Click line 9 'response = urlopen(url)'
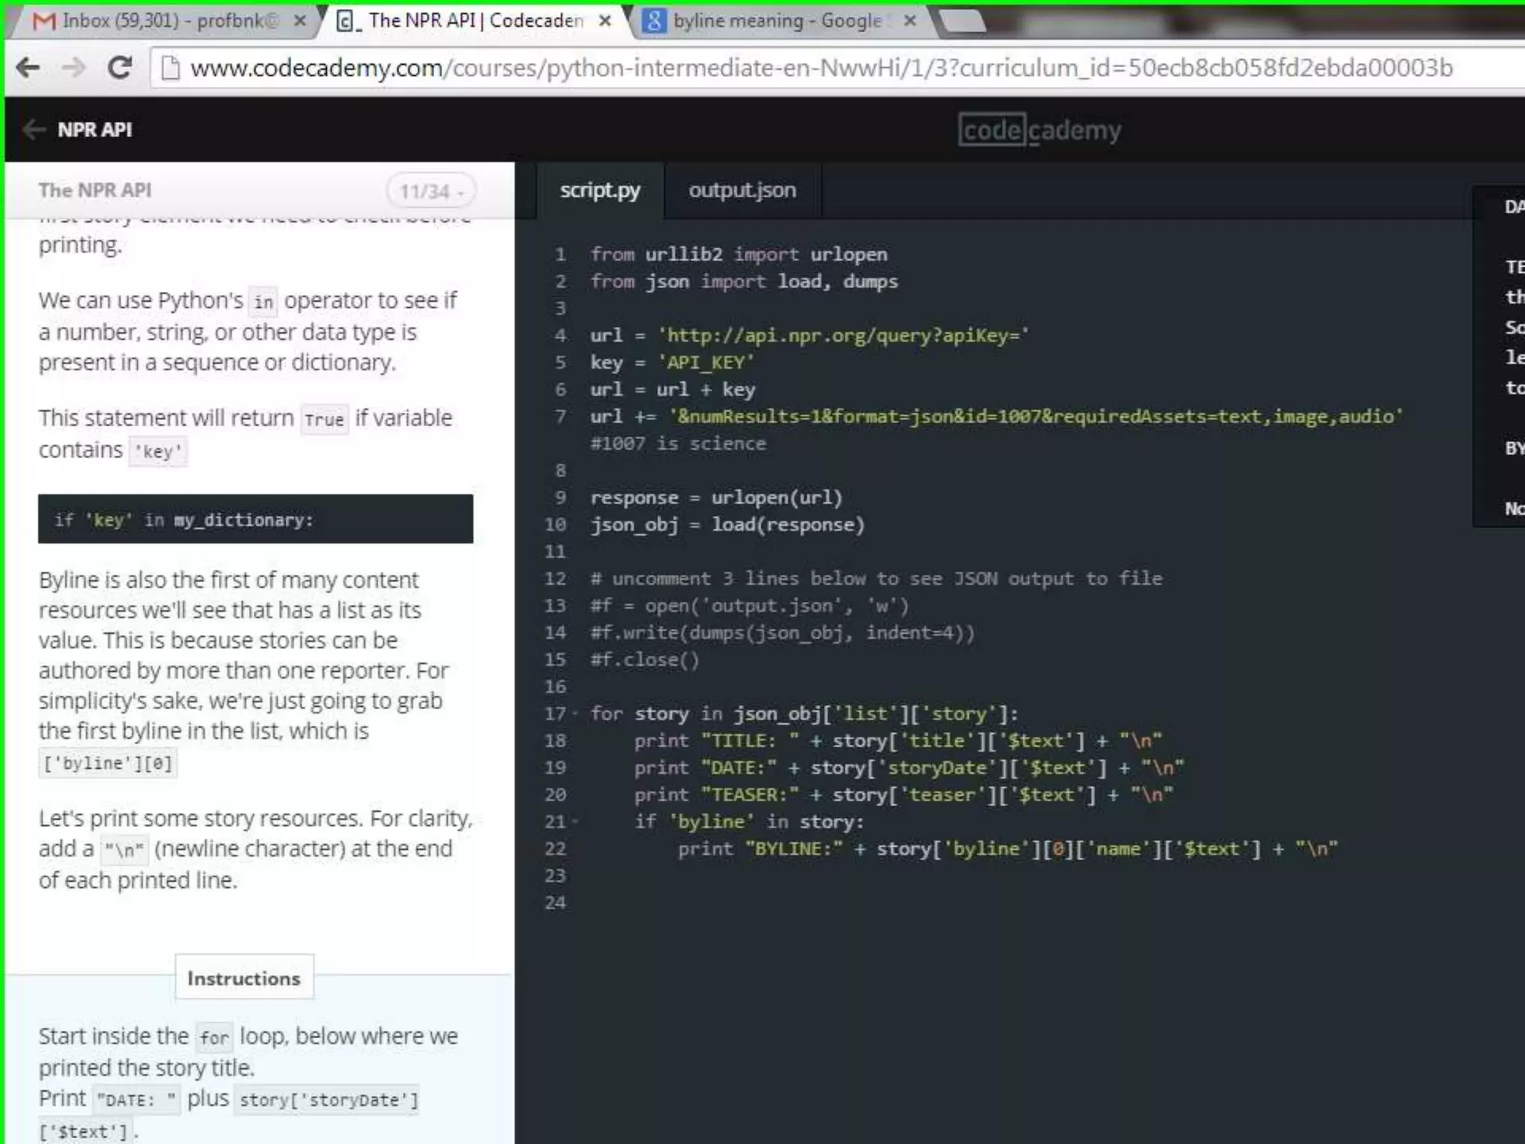The width and height of the screenshot is (1525, 1144). point(716,498)
